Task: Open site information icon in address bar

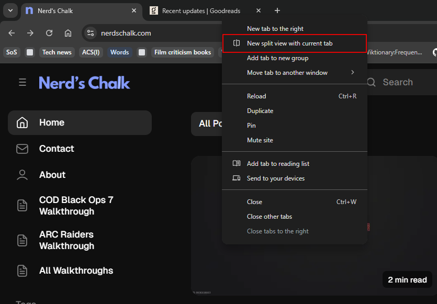Action: coord(91,33)
